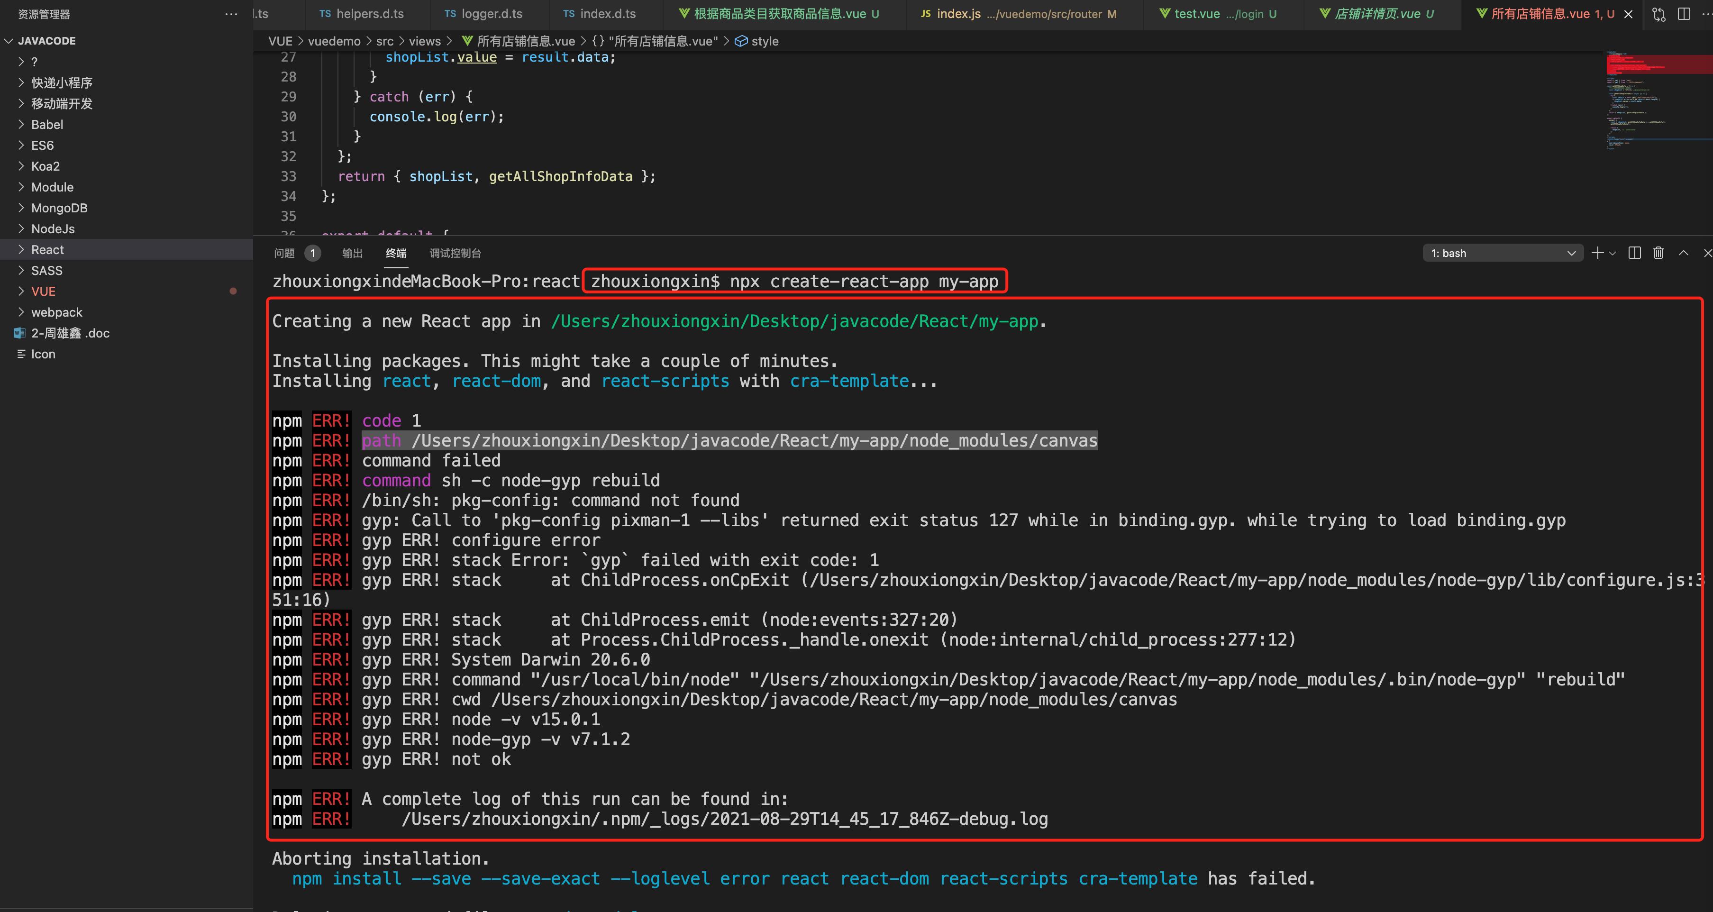Kill terminal with trash icon
Image resolution: width=1713 pixels, height=912 pixels.
pos(1658,253)
